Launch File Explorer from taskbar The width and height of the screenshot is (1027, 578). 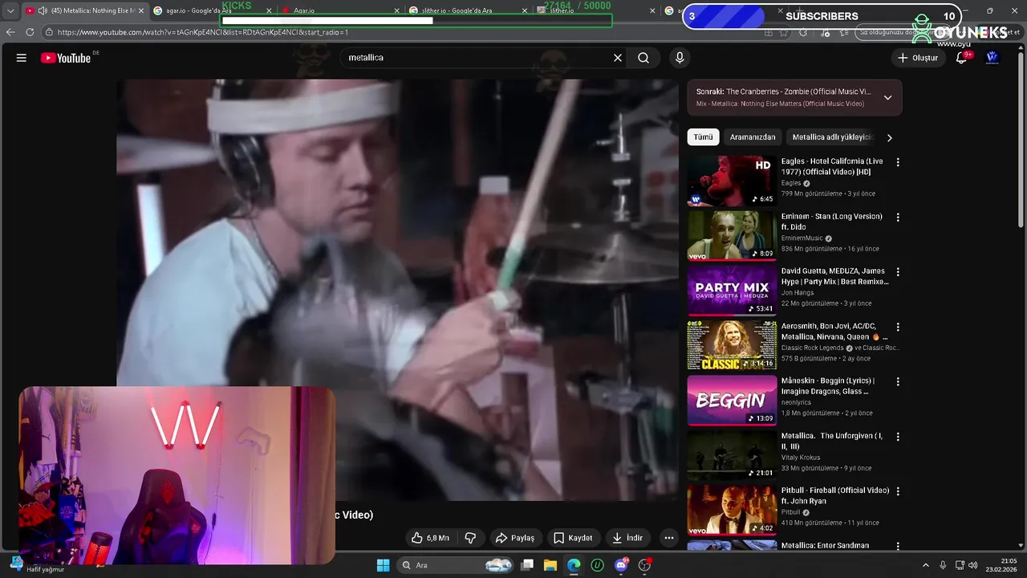click(550, 565)
